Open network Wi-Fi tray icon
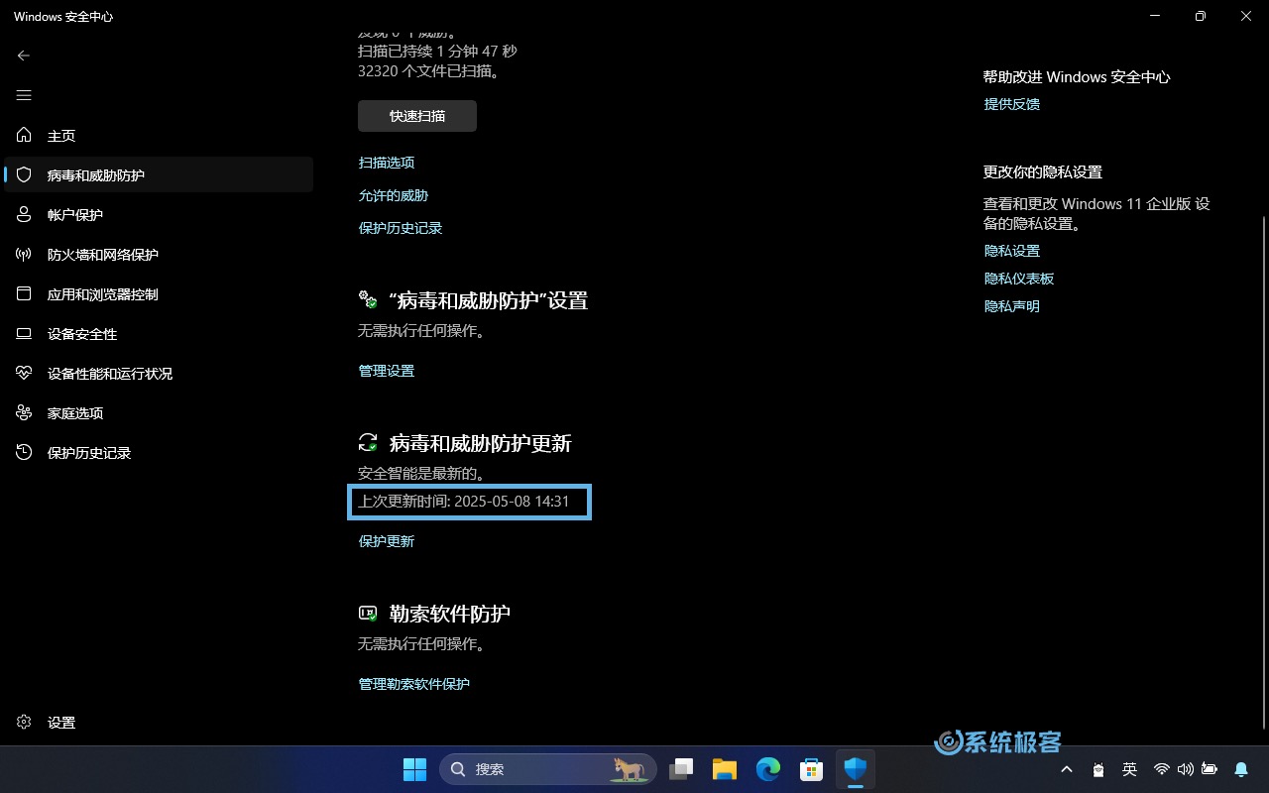 click(1162, 769)
